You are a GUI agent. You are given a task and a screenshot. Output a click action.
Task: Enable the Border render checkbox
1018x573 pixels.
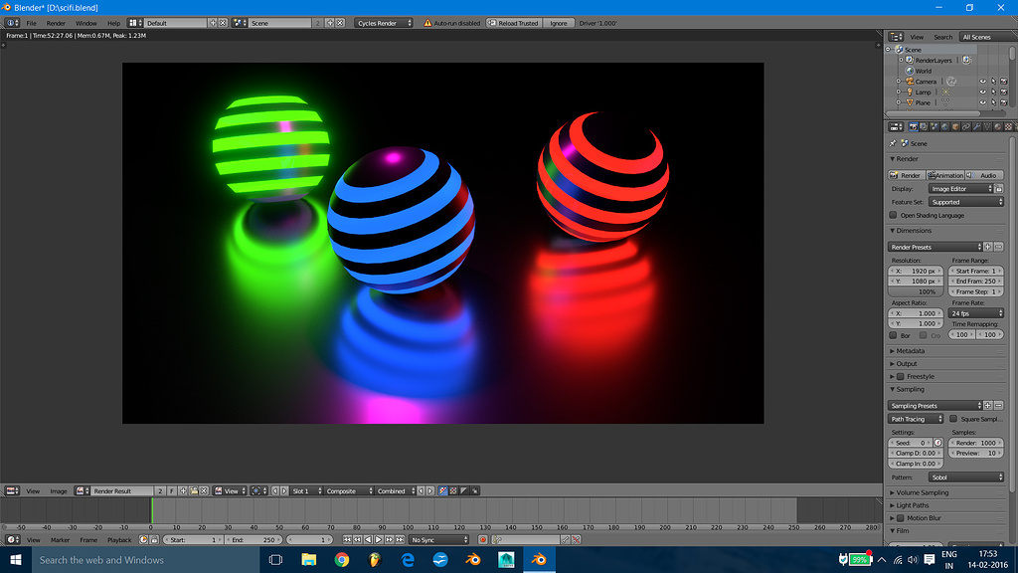point(893,335)
